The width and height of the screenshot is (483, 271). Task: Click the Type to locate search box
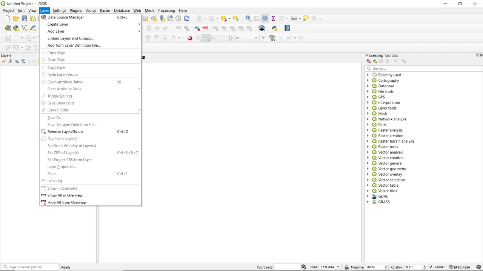tap(30, 267)
